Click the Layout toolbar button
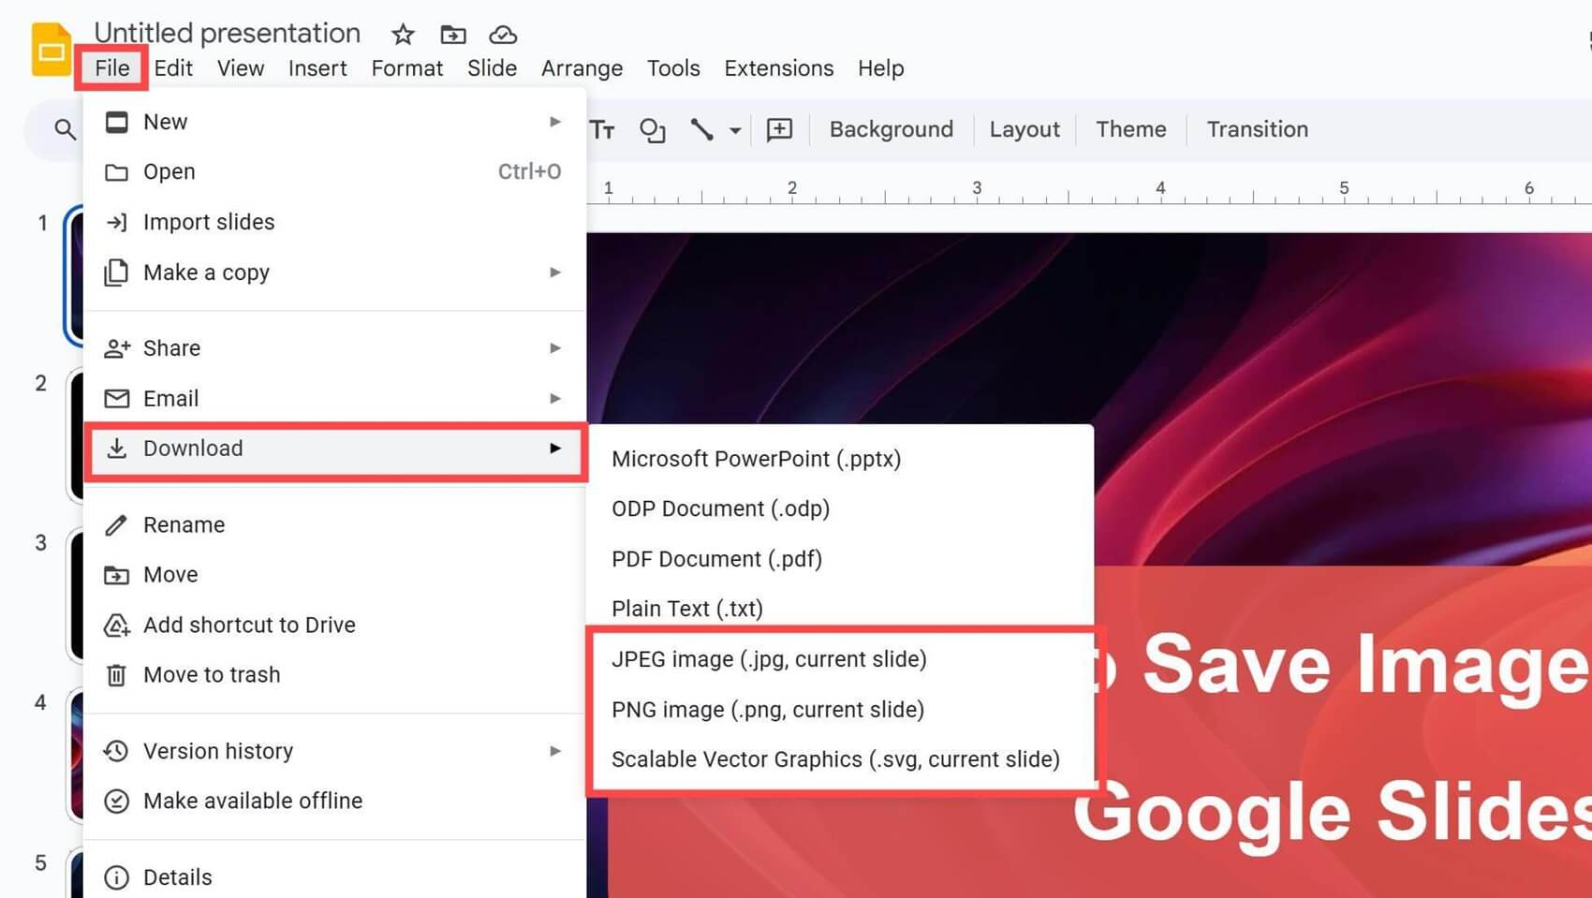 pyautogui.click(x=1024, y=129)
